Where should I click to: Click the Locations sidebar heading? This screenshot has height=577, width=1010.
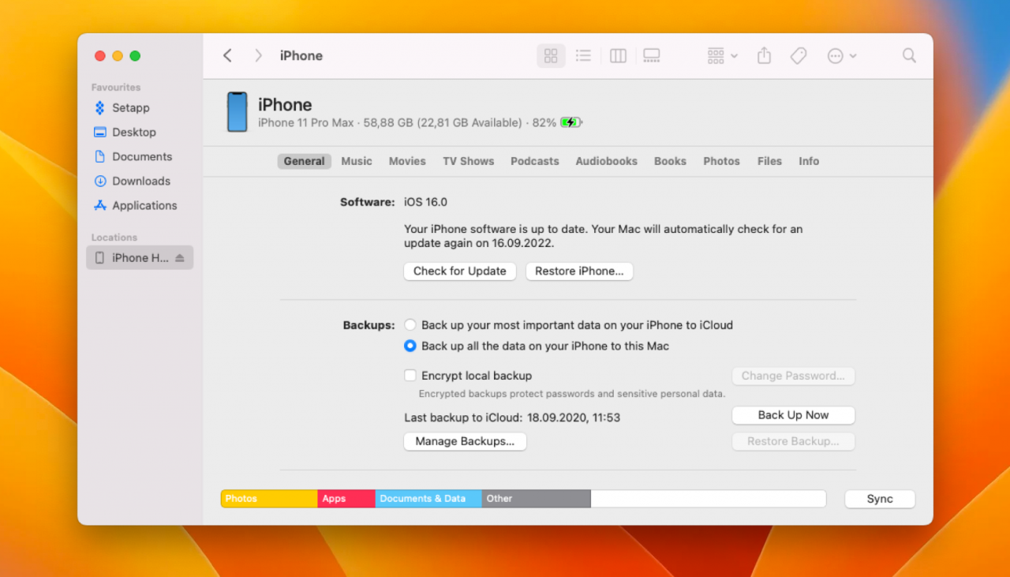click(114, 238)
